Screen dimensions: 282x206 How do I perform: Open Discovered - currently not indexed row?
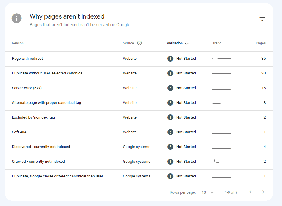139,147
